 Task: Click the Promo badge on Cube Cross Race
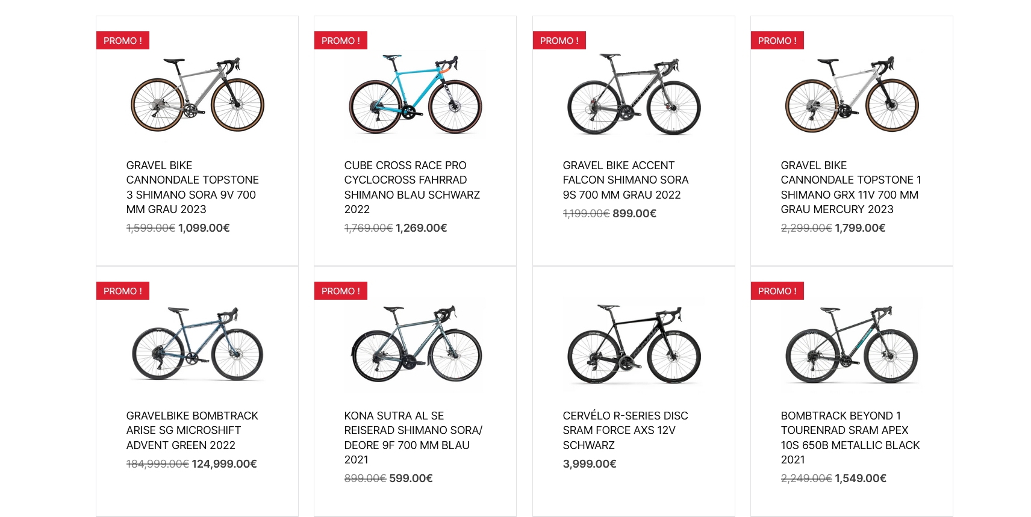tap(341, 40)
